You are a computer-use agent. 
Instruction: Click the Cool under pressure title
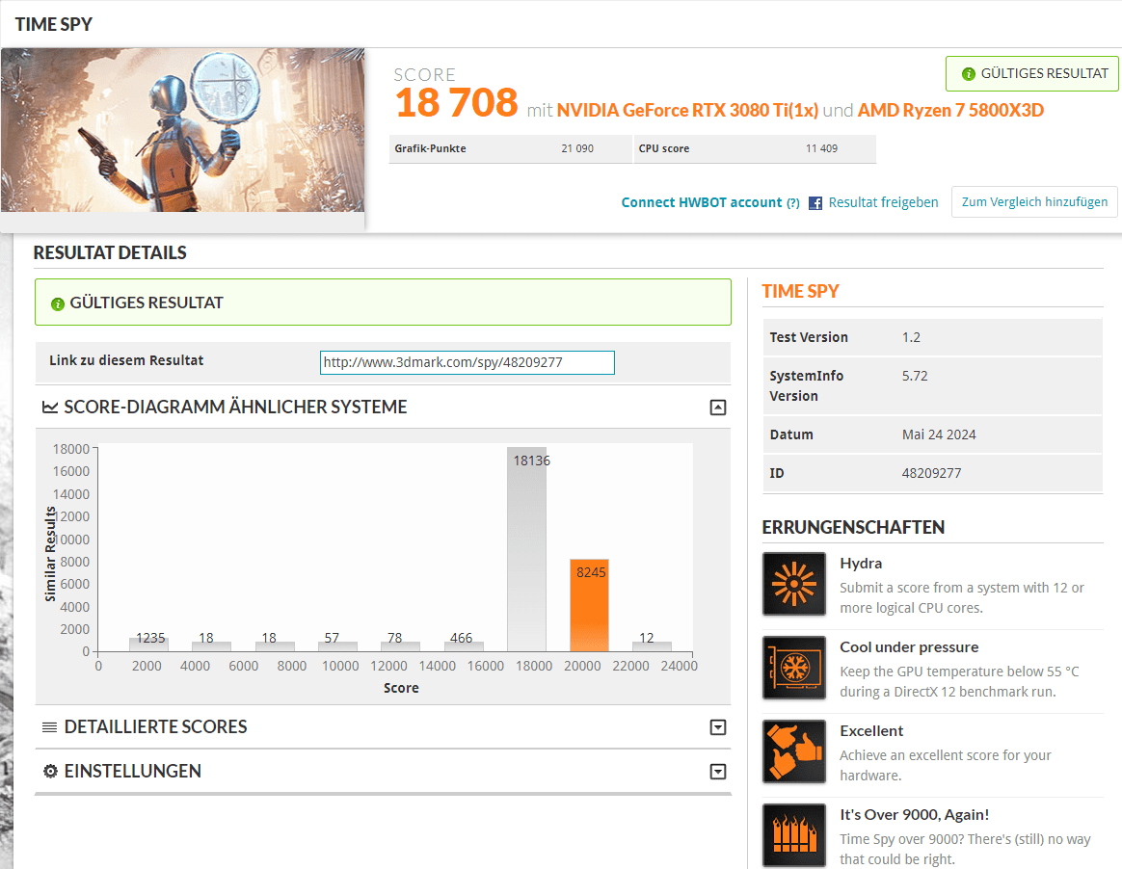(909, 647)
